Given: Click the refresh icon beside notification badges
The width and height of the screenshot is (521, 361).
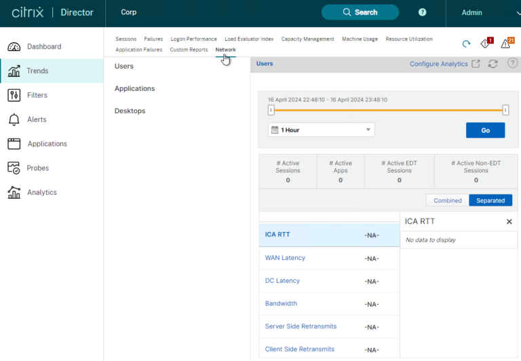Looking at the screenshot, I should click(466, 44).
